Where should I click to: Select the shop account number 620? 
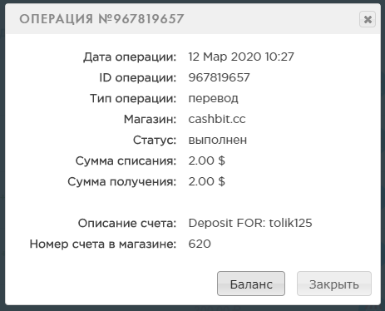(x=200, y=244)
